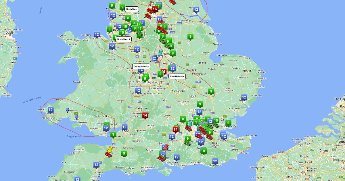Open the green 9 marker at Southend-on-Sea
This screenshot has width=345, height=181.
click(x=228, y=123)
